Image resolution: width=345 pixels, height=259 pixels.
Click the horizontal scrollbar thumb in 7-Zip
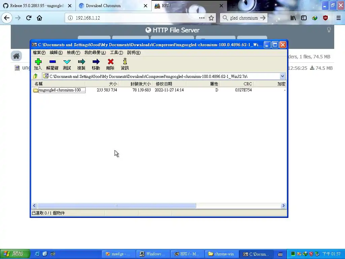[x=117, y=205]
